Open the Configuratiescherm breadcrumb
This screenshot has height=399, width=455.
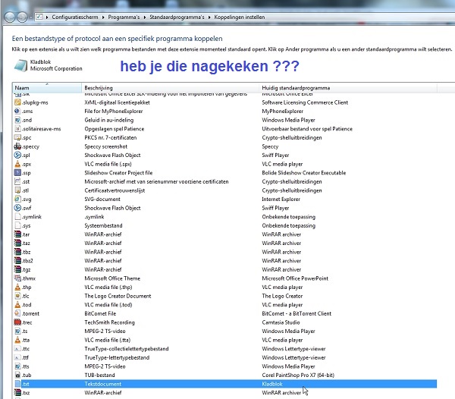75,17
